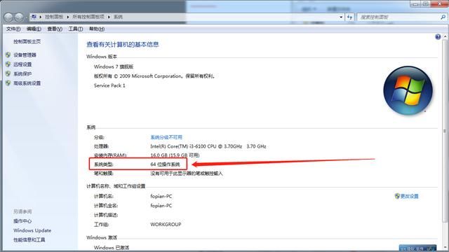
Task: Click 系统 breadcrumb segment
Action: tap(118, 17)
